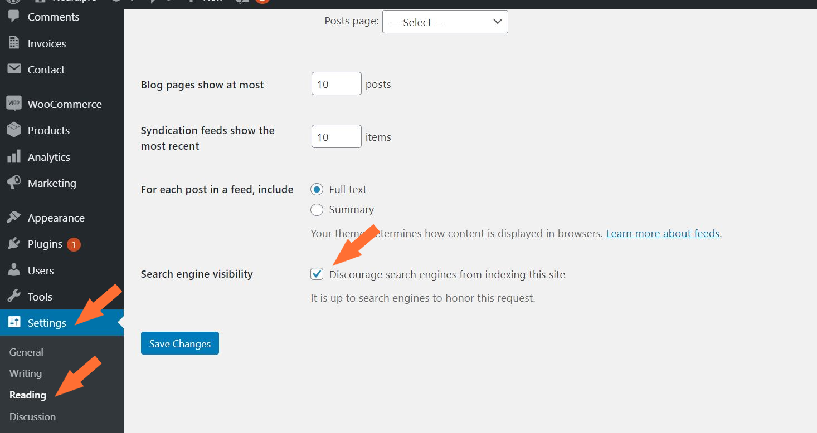The height and width of the screenshot is (433, 817).
Task: Open the Marketing megaphone icon
Action: coord(52,183)
